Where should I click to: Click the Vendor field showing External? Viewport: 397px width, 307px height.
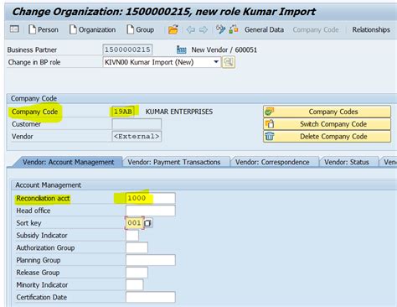[137, 136]
